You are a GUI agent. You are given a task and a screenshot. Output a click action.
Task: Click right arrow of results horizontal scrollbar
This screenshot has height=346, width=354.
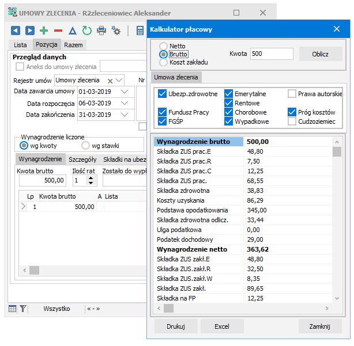click(327, 308)
